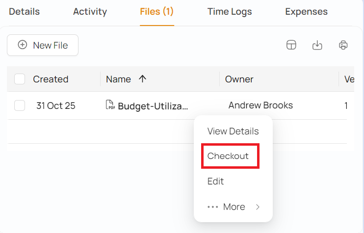Click the download export icon
This screenshot has height=233, width=364.
317,45
